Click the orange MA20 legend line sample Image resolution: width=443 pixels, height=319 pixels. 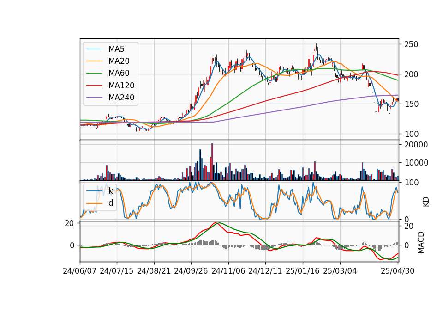[94, 61]
